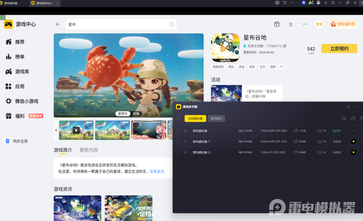This screenshot has height=221, width=363.
Task: Open the download manager icon
Action: [x=290, y=25]
